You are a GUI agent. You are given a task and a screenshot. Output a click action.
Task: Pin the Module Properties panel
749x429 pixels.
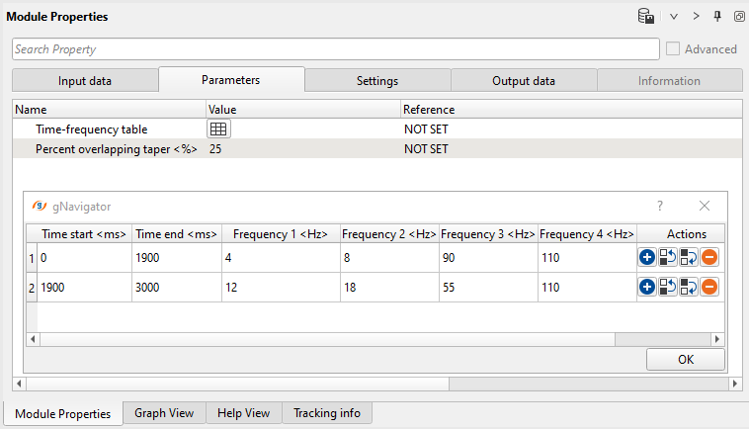pos(717,16)
